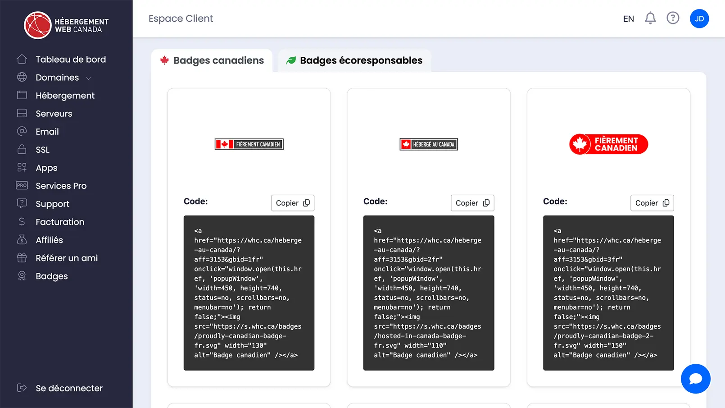
Task: Click the Référer un ami gift icon
Action: tap(22, 257)
